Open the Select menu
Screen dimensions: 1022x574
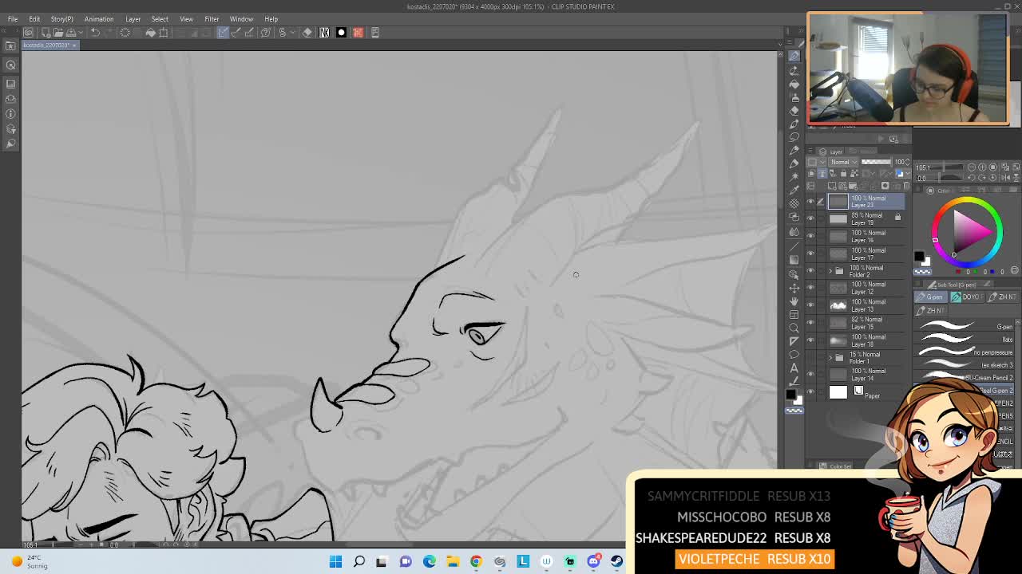pos(160,19)
